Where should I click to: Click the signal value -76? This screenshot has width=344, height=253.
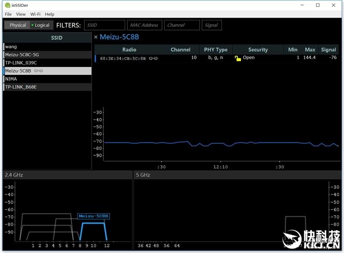(333, 58)
